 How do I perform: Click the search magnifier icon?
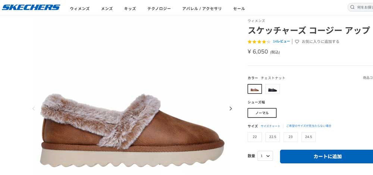352,7
